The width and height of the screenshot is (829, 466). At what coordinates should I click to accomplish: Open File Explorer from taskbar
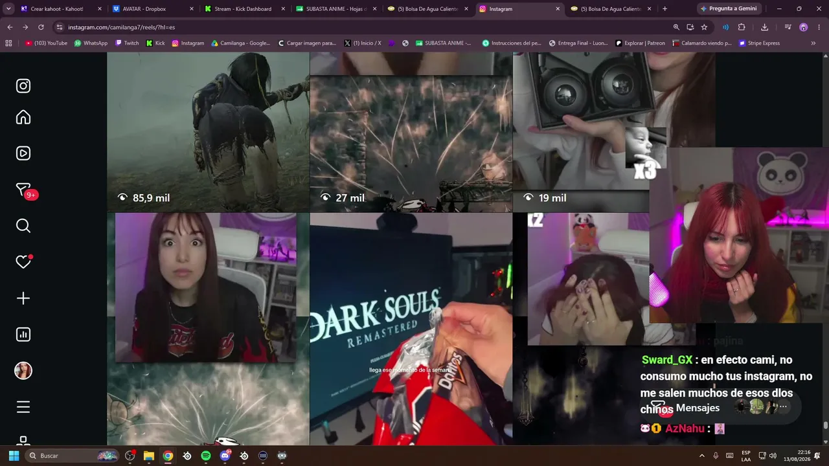pos(148,456)
